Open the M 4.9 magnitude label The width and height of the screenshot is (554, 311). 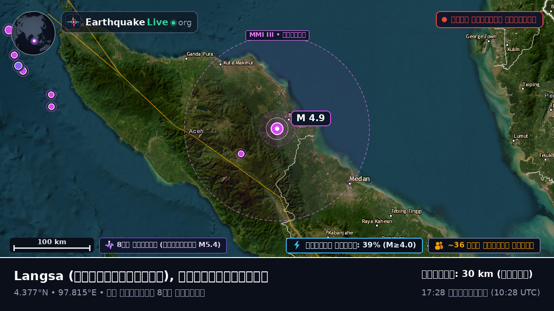point(311,118)
